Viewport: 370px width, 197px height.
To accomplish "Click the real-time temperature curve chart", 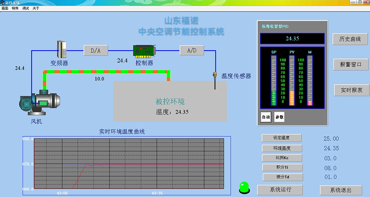I will click(129, 164).
